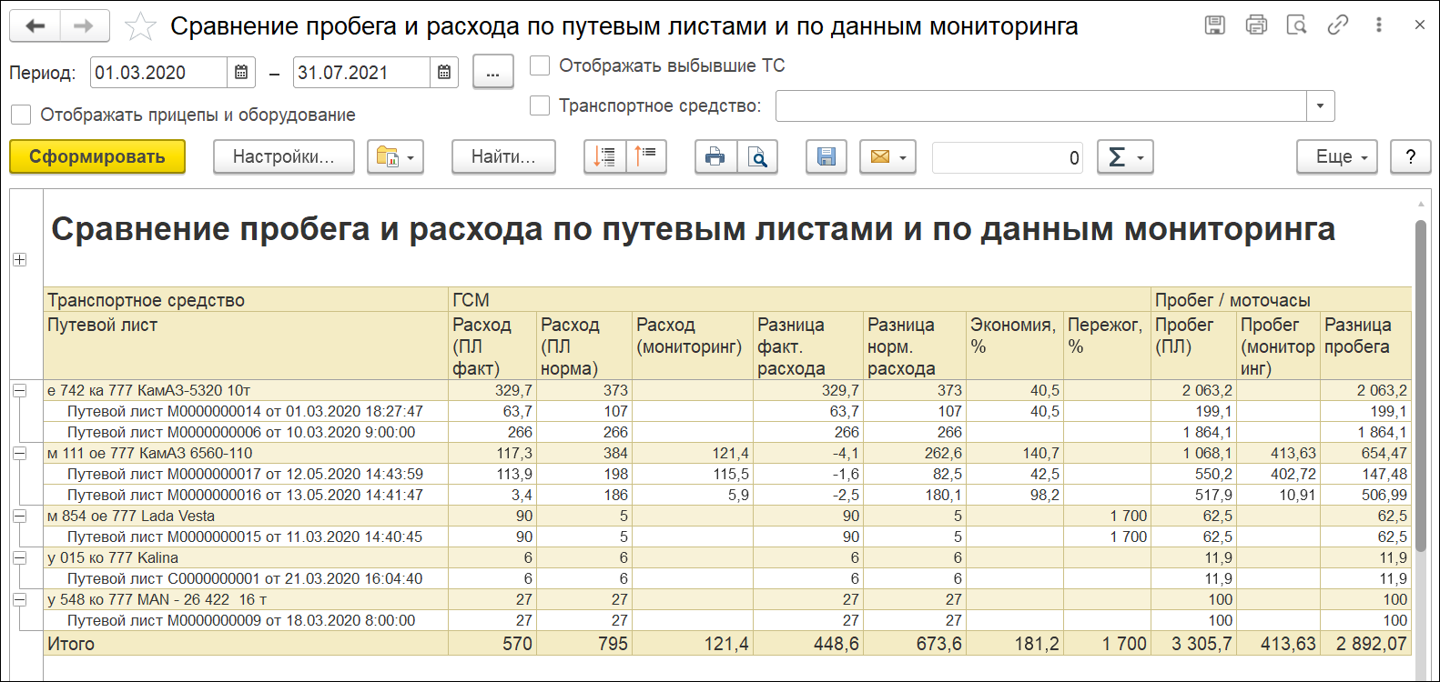Expand all groups icon in toolbar
Screen dimensions: 1440x682
[x=604, y=157]
